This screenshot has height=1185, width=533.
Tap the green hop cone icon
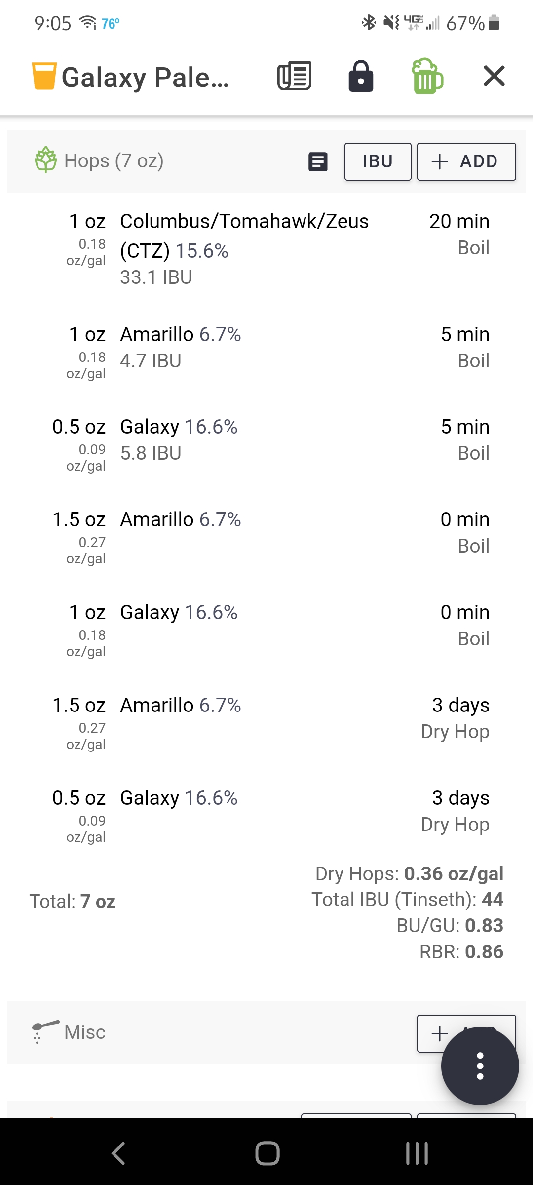(x=46, y=159)
